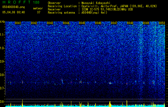Click the Receiving antenna label

(x=61, y=13)
